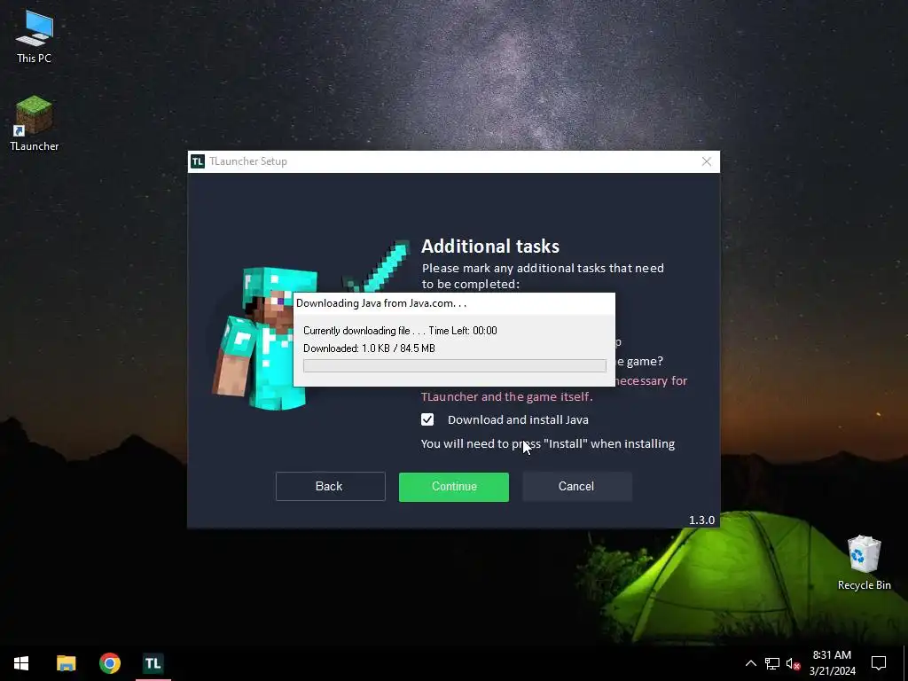Click the muted volume tray icon
This screenshot has width=908, height=681.
tap(794, 663)
